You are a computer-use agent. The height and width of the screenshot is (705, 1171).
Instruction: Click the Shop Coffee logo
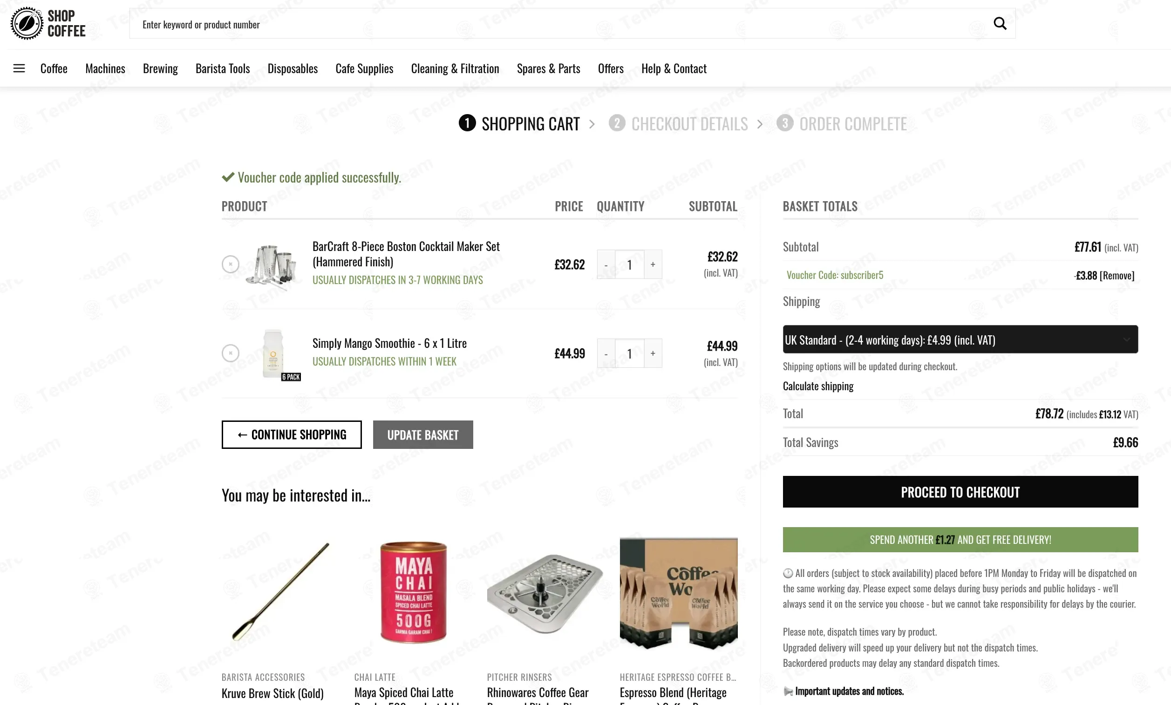[x=48, y=23]
